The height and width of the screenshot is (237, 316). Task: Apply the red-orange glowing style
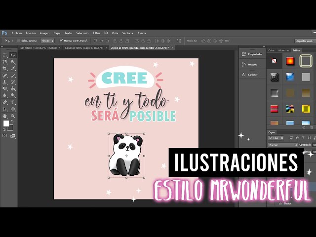click(x=290, y=61)
